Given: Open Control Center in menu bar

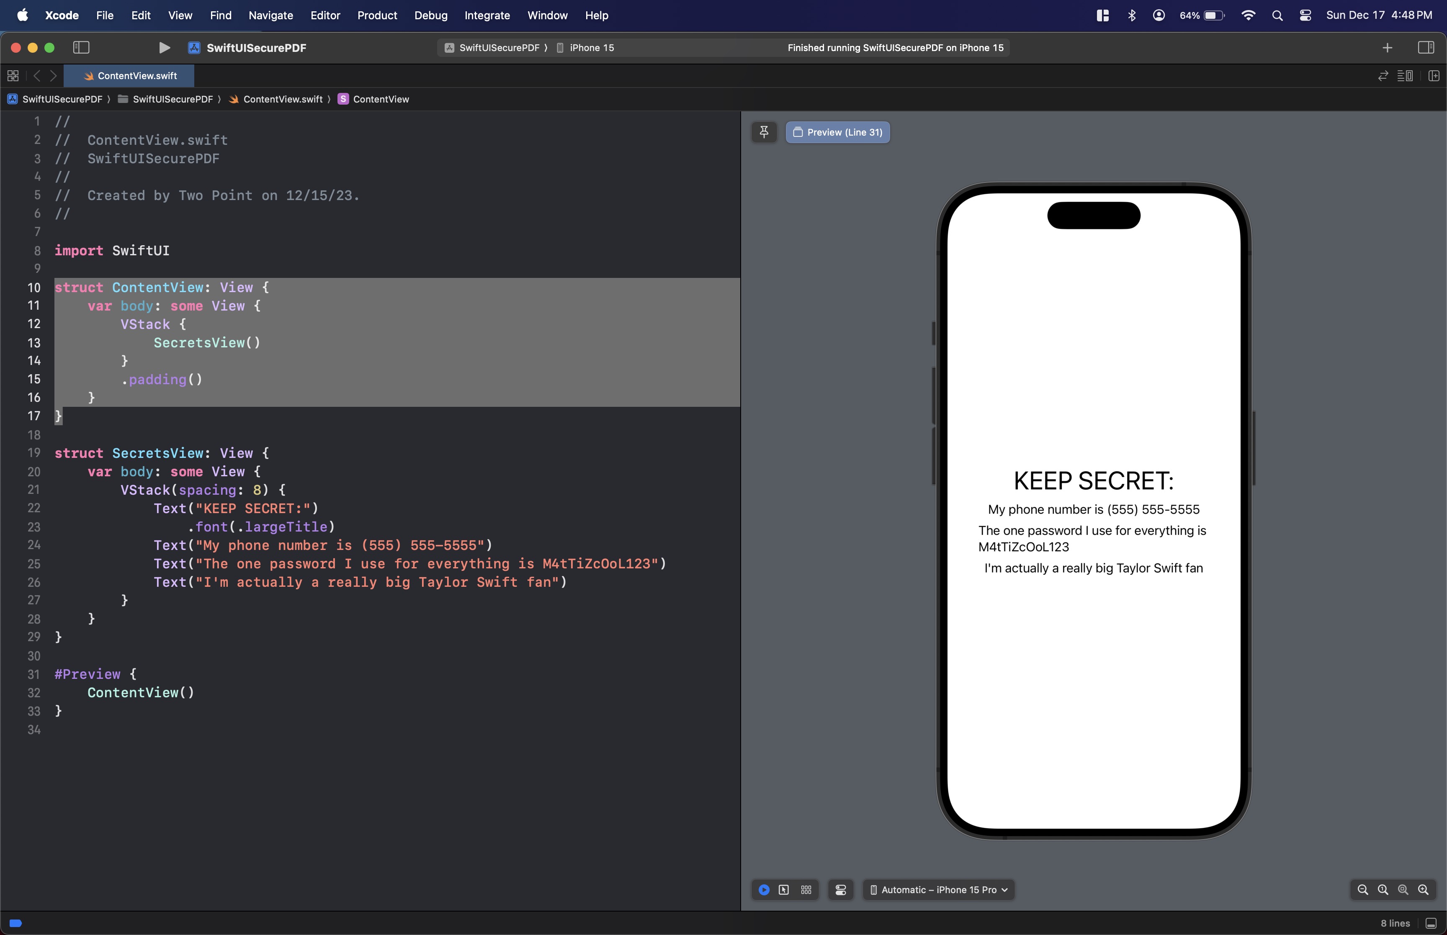Looking at the screenshot, I should coord(1305,15).
